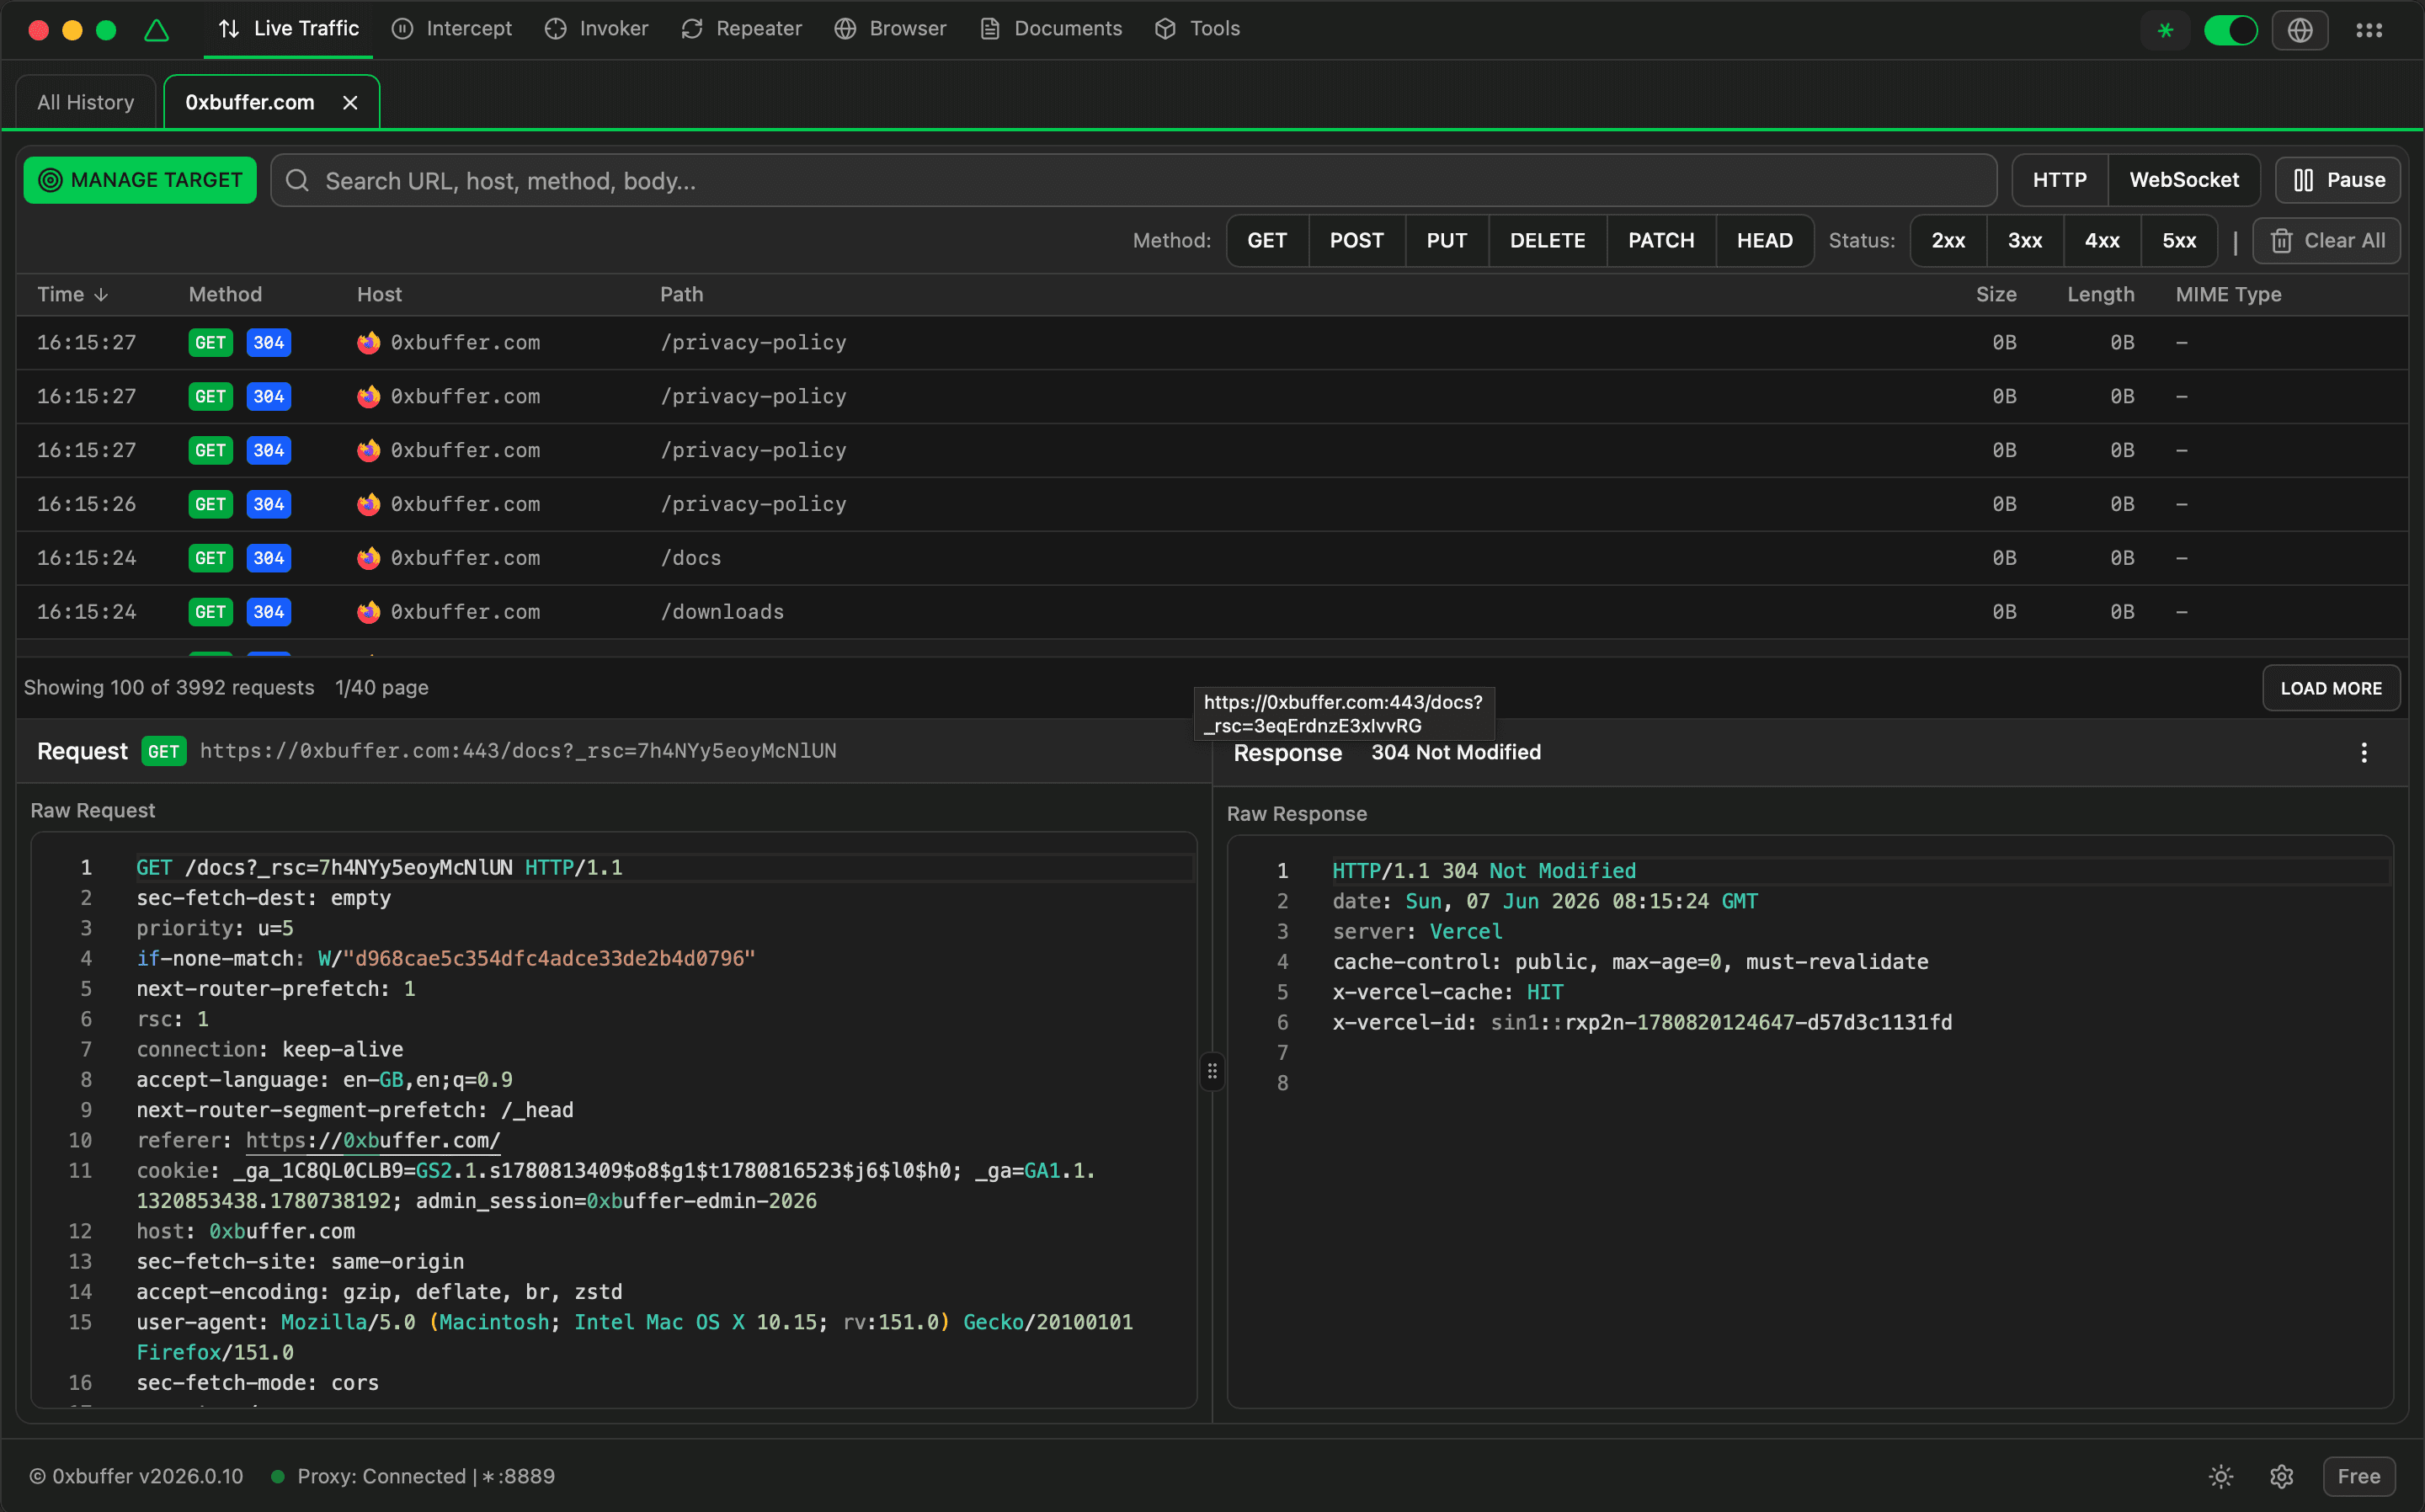Click the if-none-match header line
Image resolution: width=2425 pixels, height=1512 pixels.
(446, 958)
